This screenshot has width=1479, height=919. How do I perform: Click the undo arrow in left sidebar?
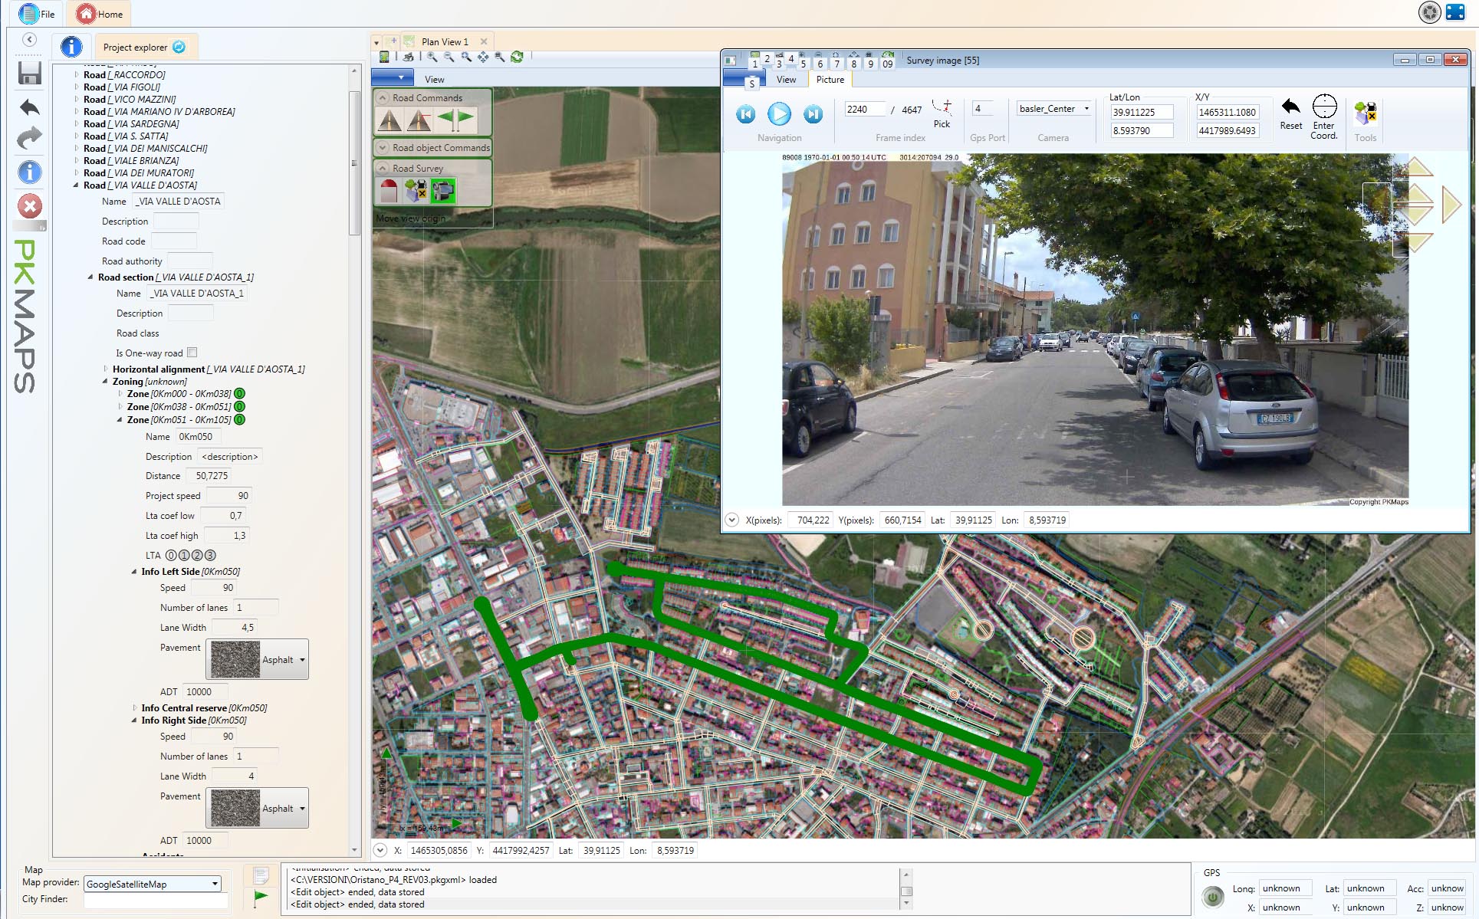[x=30, y=107]
